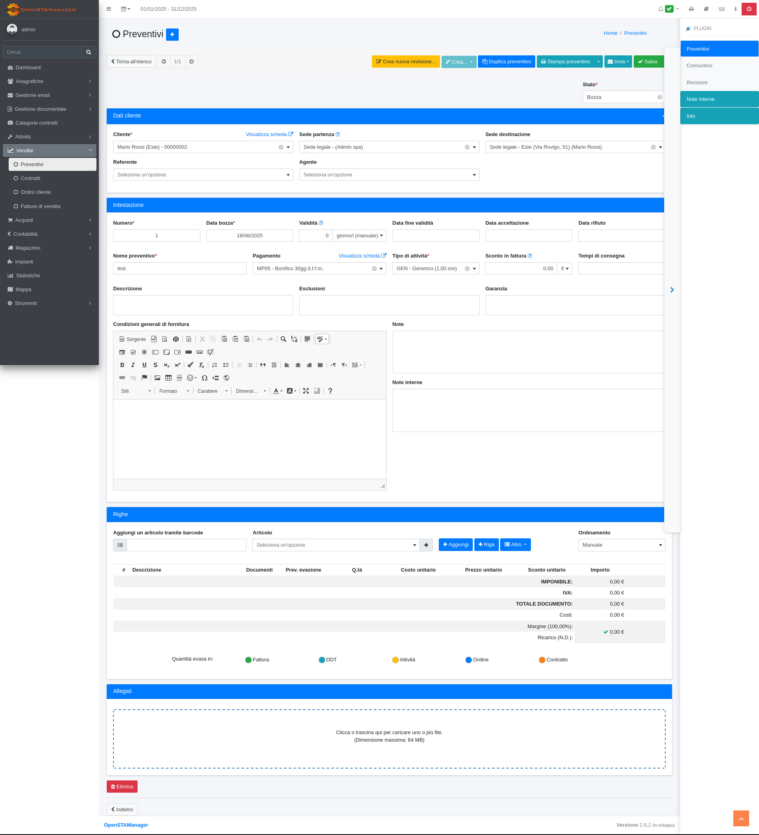Open the notifications bell icon
This screenshot has width=759, height=835.
(661, 9)
